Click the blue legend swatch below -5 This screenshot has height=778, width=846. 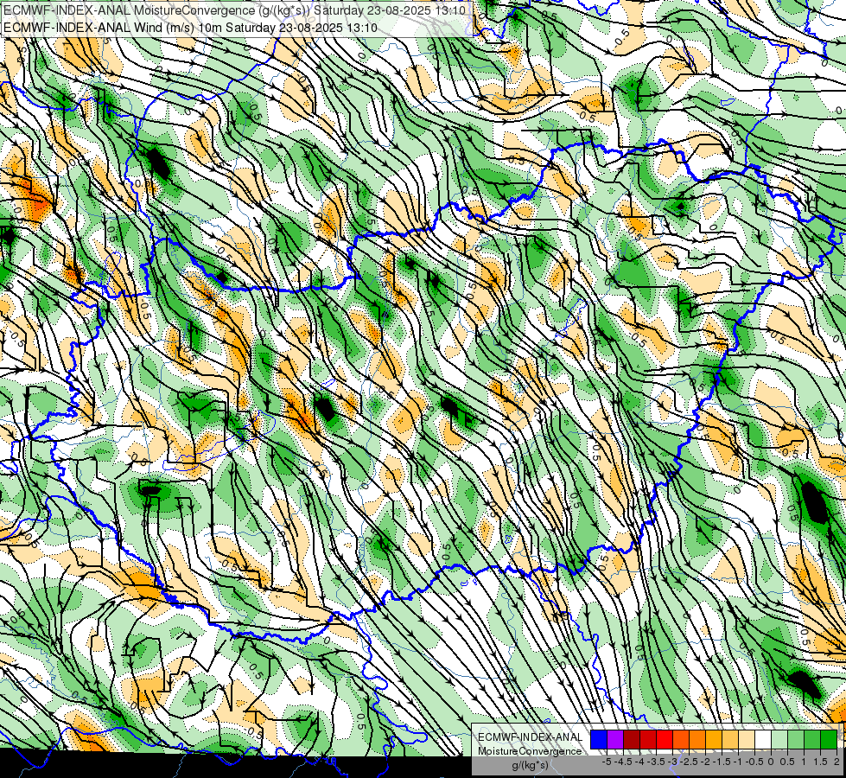pos(599,740)
